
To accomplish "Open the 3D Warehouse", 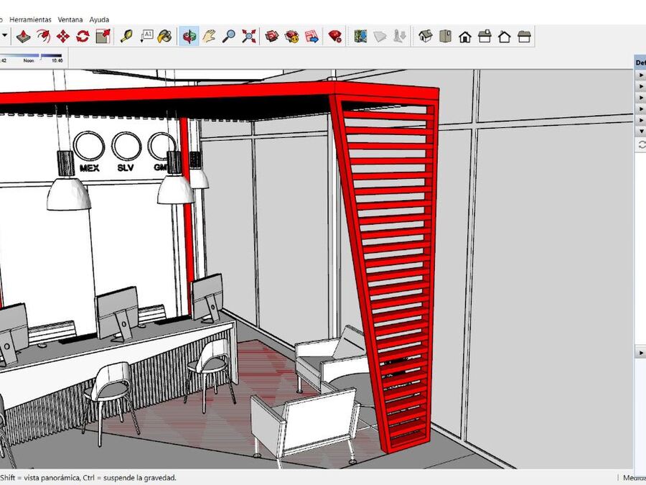I will point(272,37).
